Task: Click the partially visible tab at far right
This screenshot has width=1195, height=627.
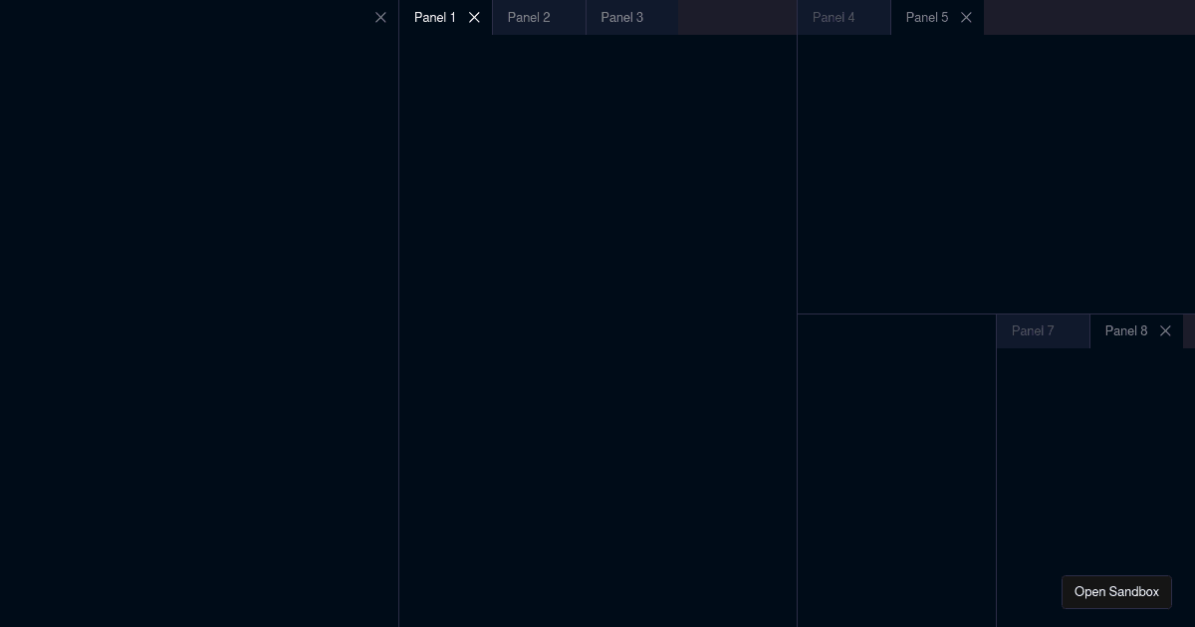Action: click(x=1191, y=330)
